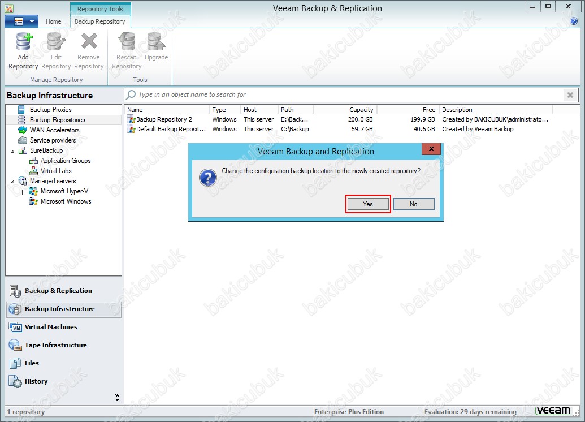Switch to the Home tab
This screenshot has width=585, height=422.
point(53,21)
